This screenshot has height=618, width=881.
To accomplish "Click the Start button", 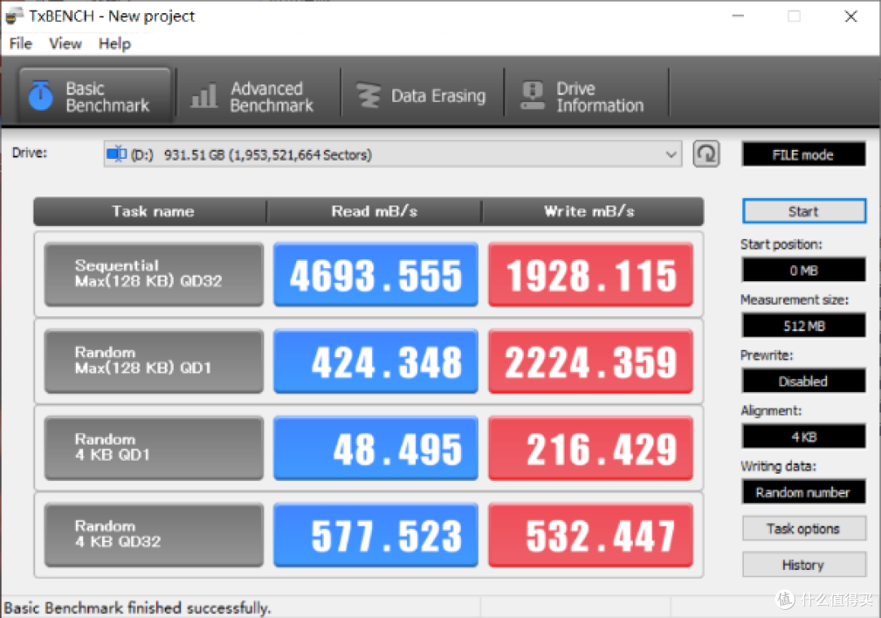I will (x=804, y=211).
